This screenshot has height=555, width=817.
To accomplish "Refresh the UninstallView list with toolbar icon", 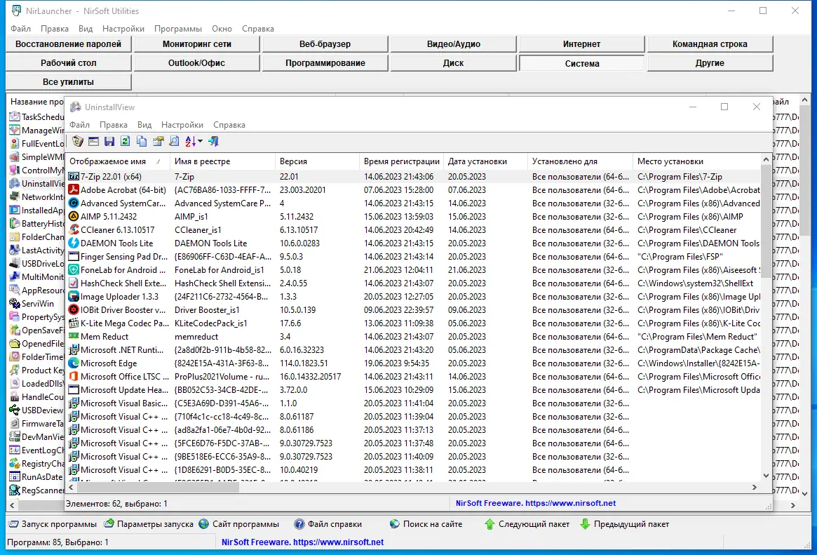I will pyautogui.click(x=125, y=141).
